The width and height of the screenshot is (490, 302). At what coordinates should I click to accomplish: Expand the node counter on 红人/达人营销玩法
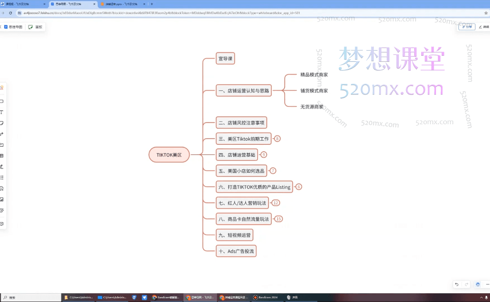click(x=275, y=202)
